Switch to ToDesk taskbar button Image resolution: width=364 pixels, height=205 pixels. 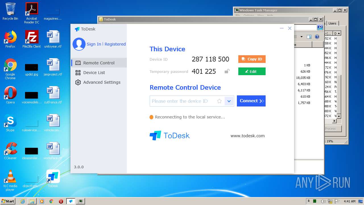(71, 201)
